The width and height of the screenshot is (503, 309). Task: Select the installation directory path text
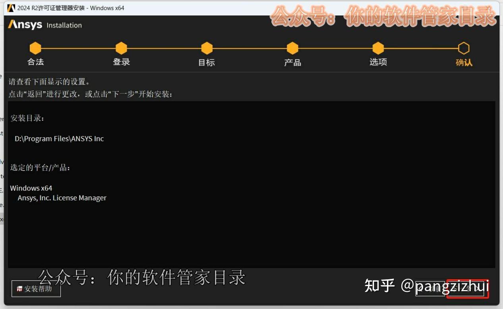point(59,138)
